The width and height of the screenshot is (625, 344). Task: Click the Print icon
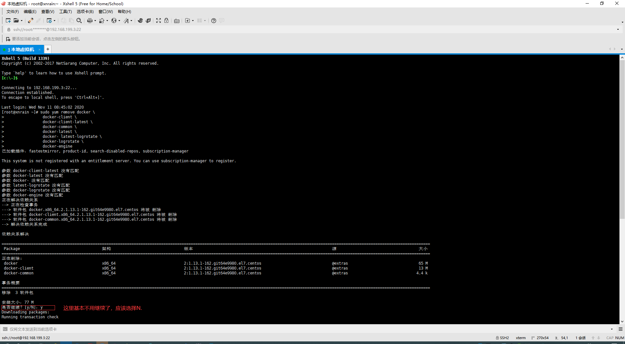coord(90,20)
